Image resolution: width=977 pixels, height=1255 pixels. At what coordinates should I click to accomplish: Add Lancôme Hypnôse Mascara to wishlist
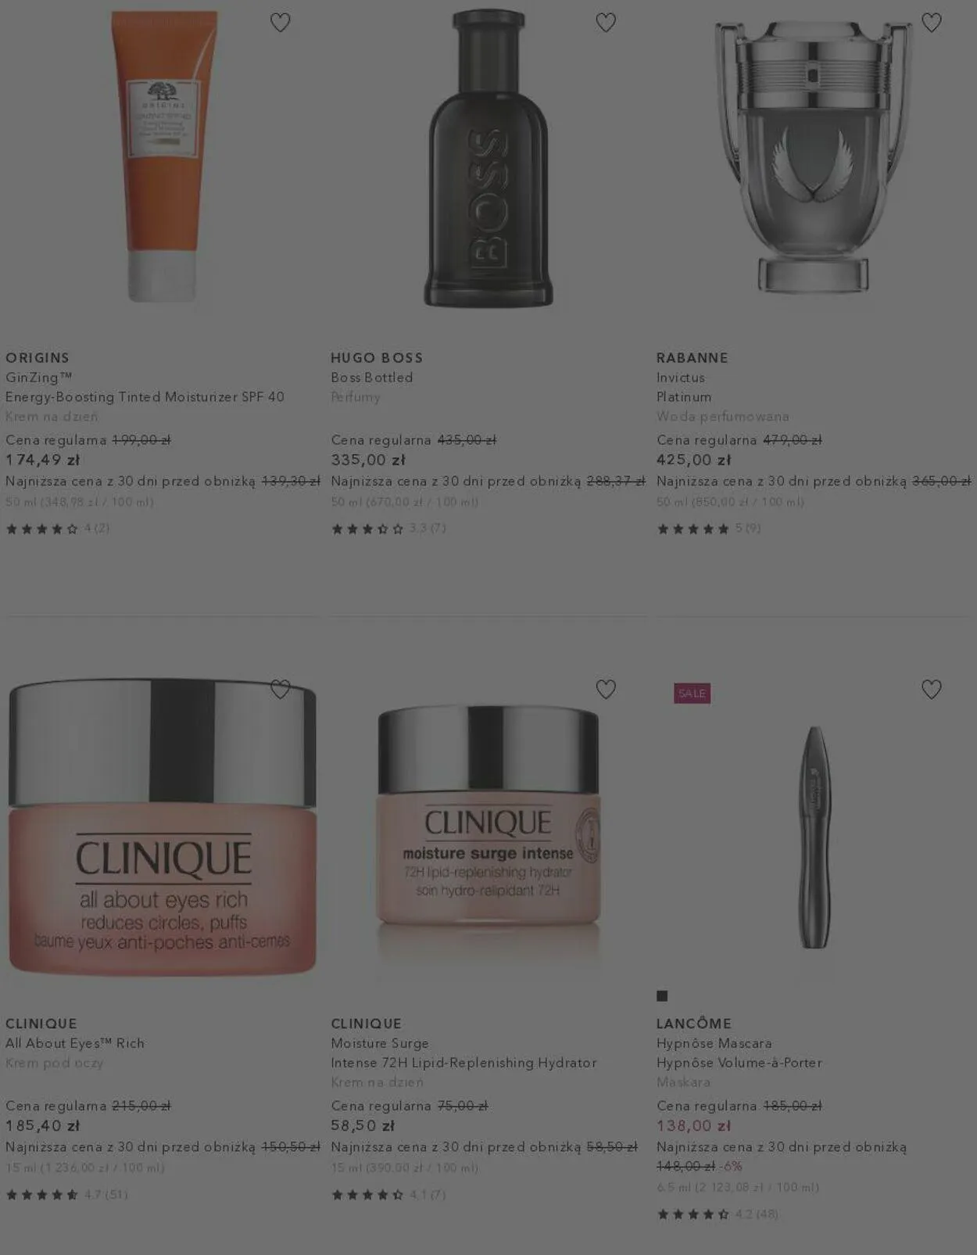coord(931,689)
